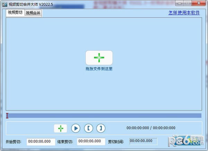
Task: Click the red timeline position marker
Action: coord(7,116)
